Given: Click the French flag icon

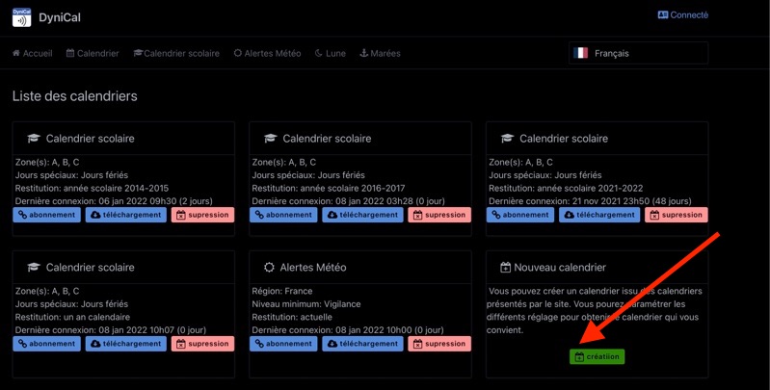Looking at the screenshot, I should point(581,53).
